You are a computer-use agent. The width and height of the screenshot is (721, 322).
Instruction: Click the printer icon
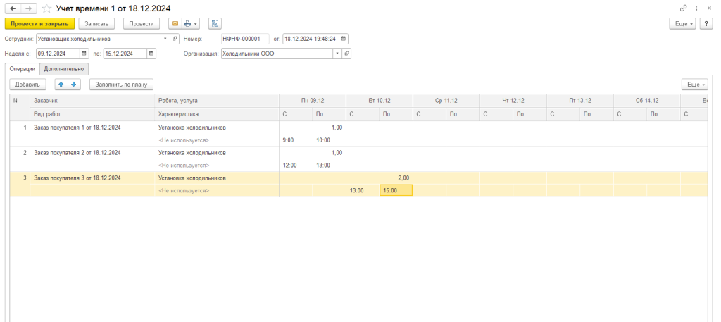(187, 24)
